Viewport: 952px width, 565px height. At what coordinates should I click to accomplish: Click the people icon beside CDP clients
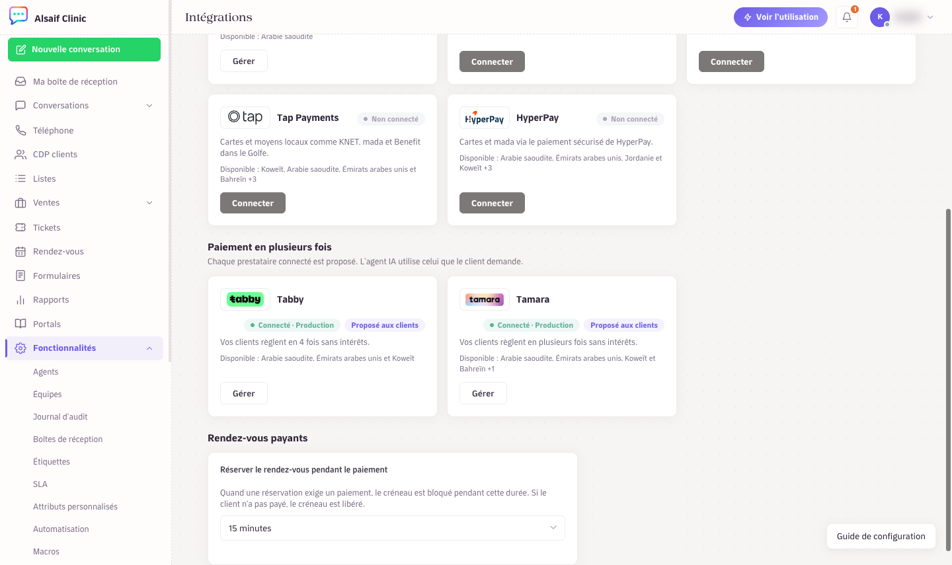tap(20, 154)
